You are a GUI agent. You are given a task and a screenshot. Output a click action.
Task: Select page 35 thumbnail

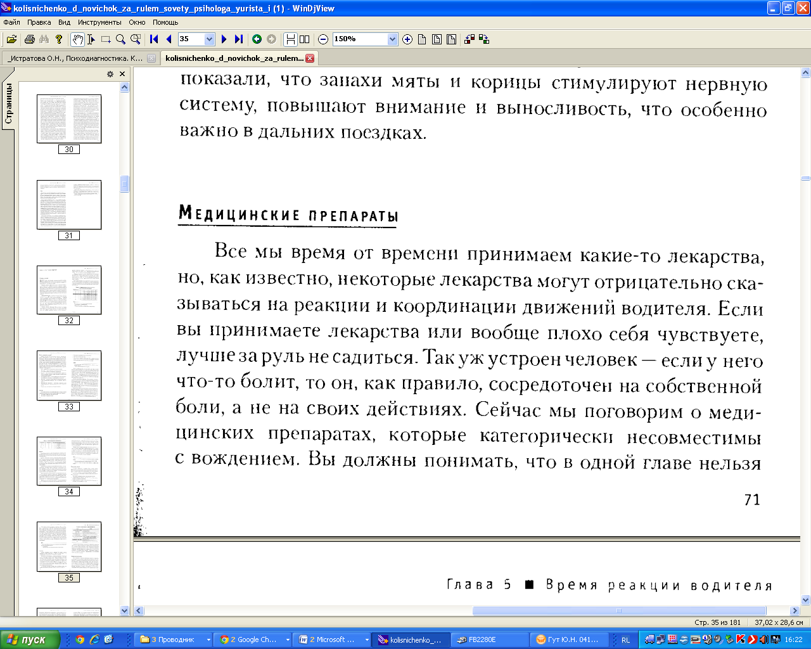69,547
